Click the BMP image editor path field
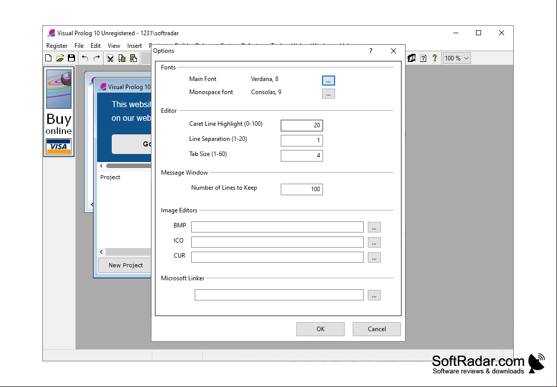 [x=277, y=227]
